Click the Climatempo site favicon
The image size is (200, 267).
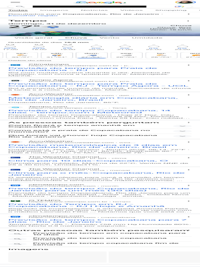15,65
